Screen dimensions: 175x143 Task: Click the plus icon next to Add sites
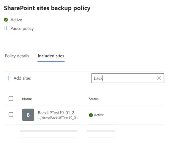point(9,78)
